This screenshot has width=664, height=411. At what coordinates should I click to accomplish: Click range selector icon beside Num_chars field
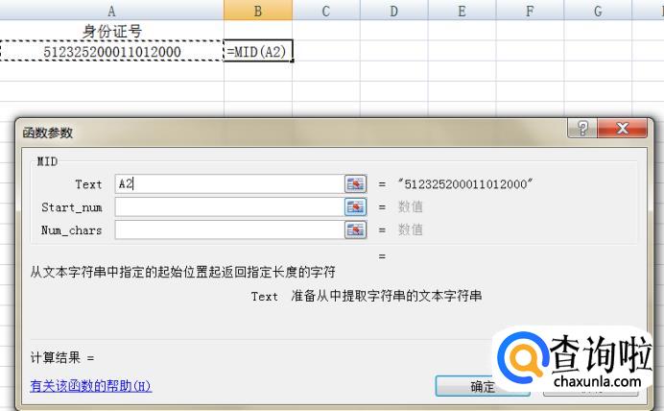pyautogui.click(x=356, y=230)
